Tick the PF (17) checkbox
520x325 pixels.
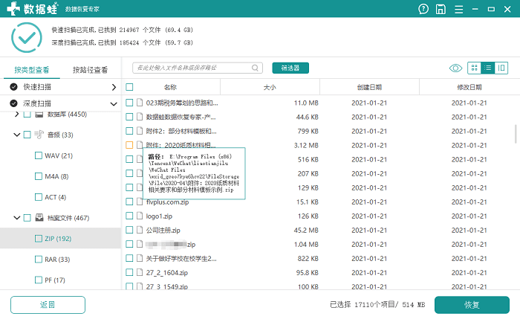(39, 280)
